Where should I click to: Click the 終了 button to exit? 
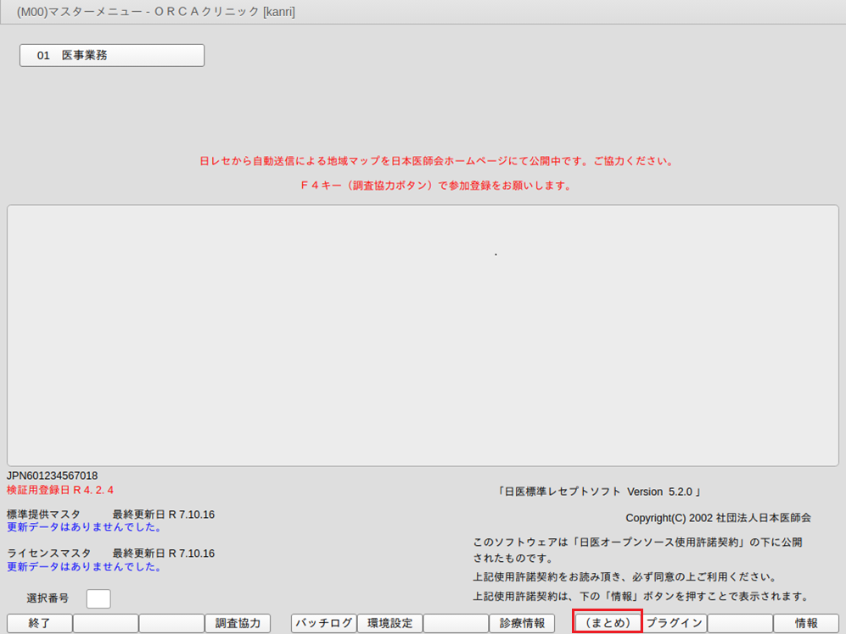[39, 623]
